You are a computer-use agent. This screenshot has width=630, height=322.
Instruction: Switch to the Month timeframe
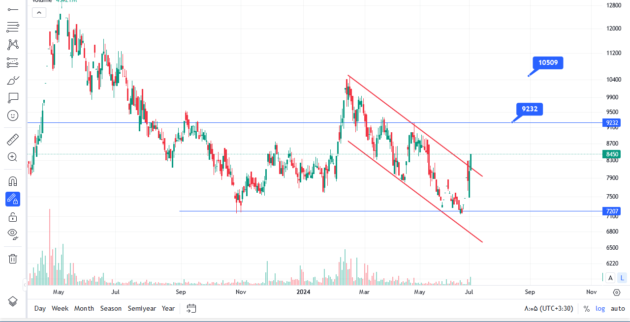click(x=84, y=309)
